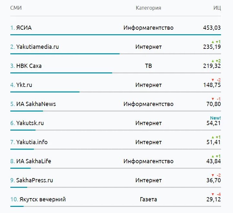
Task: Sort by the Категория column header
Action: point(148,8)
